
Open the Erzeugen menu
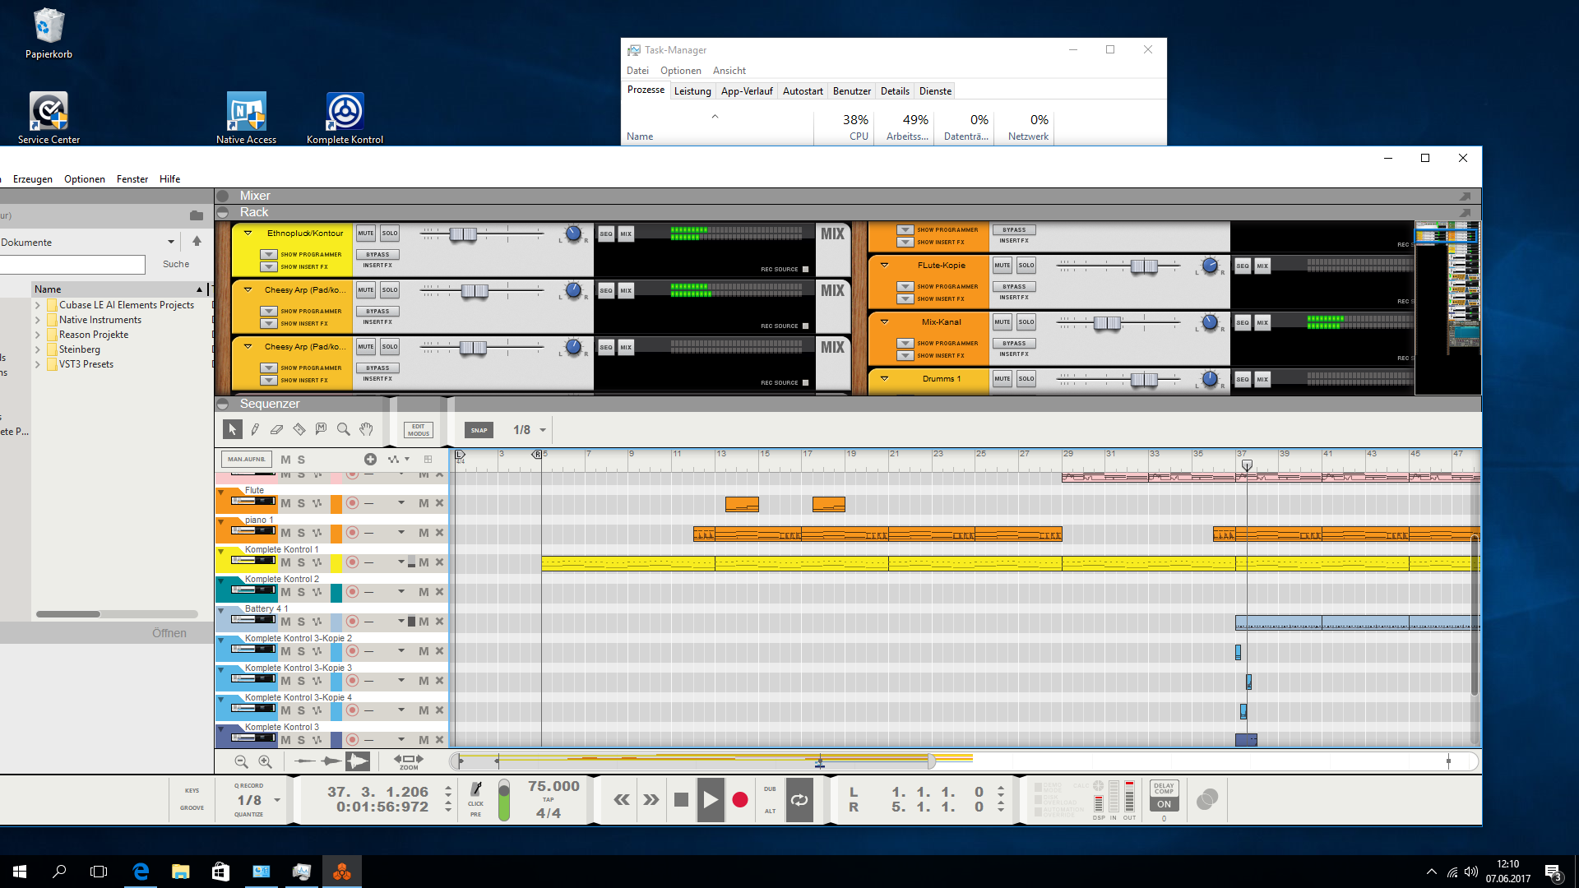(x=33, y=179)
